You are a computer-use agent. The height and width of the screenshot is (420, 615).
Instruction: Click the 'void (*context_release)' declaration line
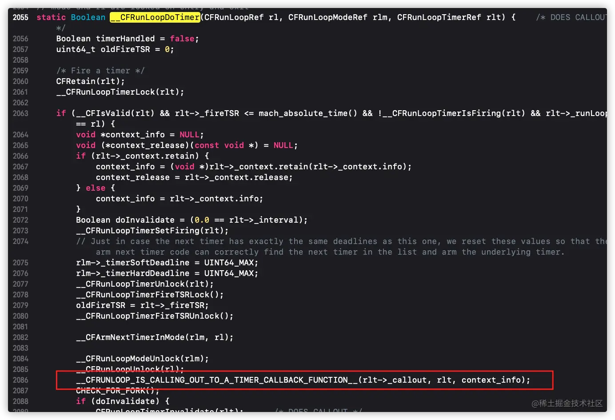click(x=187, y=145)
